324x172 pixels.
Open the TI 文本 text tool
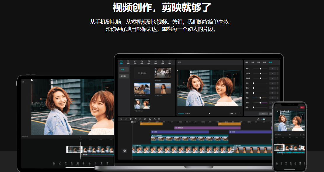(x=135, y=62)
